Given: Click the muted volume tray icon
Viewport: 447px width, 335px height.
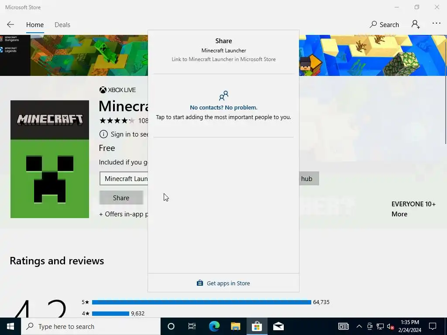Looking at the screenshot, I should pyautogui.click(x=391, y=326).
